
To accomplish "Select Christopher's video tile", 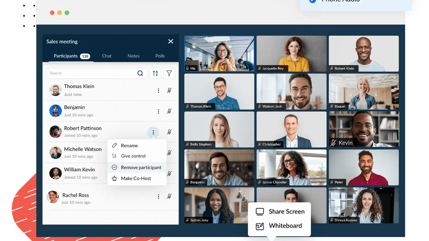I will tap(291, 130).
